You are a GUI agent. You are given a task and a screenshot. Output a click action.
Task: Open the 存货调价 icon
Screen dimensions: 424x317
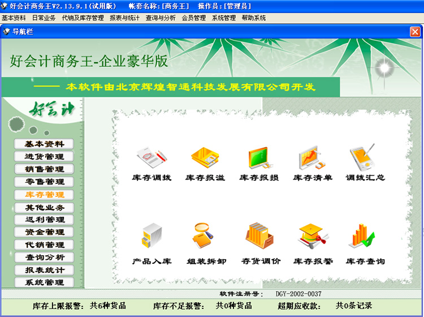point(259,235)
